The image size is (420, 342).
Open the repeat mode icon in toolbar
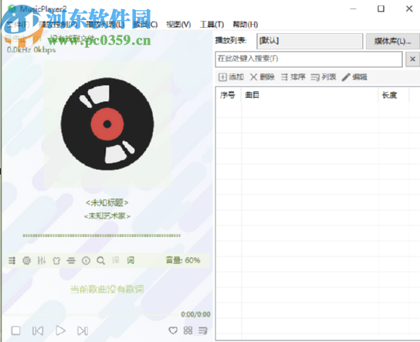pyautogui.click(x=12, y=260)
